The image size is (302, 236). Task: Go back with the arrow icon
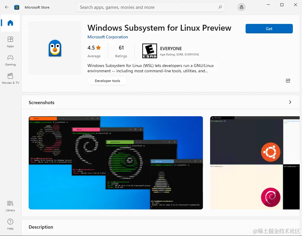[x=7, y=7]
